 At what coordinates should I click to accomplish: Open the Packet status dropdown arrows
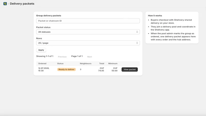point(137,32)
